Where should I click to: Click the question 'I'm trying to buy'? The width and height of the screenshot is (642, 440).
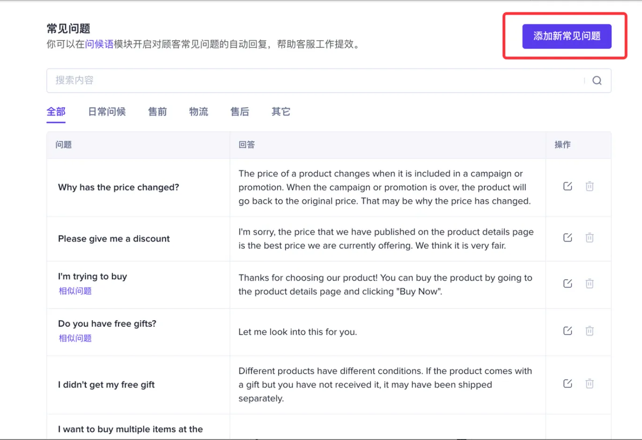(x=93, y=276)
